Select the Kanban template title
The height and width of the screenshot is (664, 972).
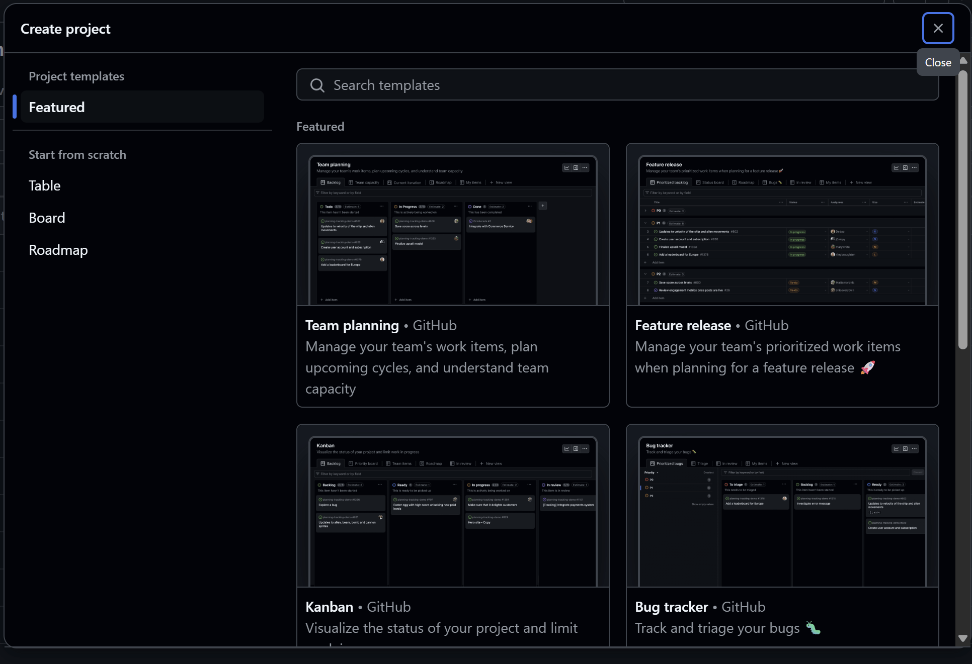(329, 607)
